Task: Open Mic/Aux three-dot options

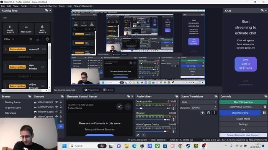Action: click(174, 120)
